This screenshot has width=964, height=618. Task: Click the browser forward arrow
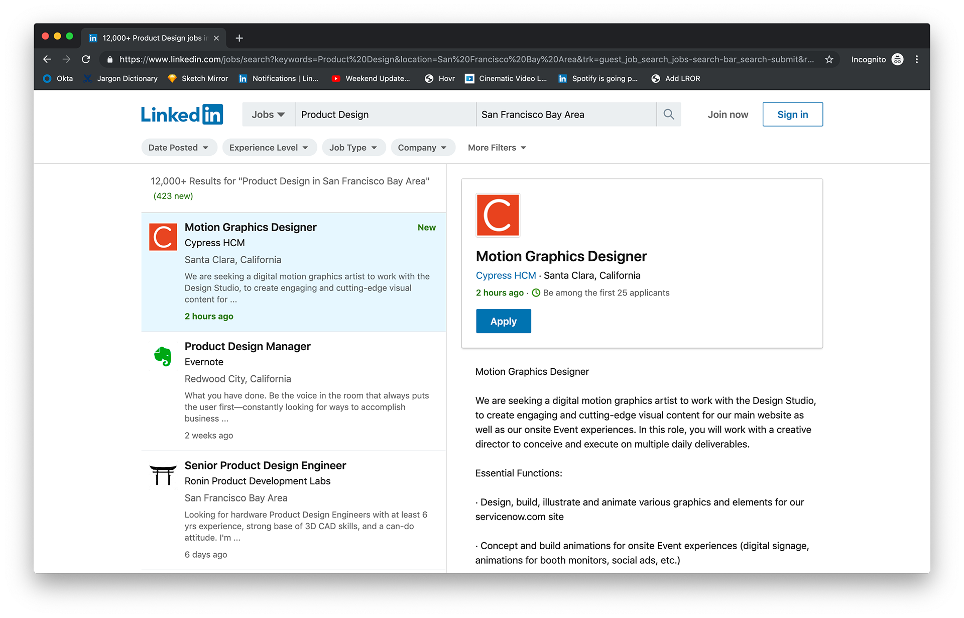[67, 59]
